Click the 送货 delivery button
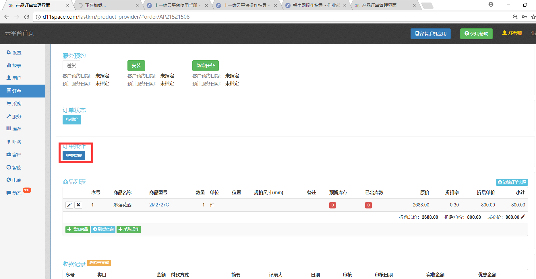The height and width of the screenshot is (279, 536). click(x=71, y=66)
